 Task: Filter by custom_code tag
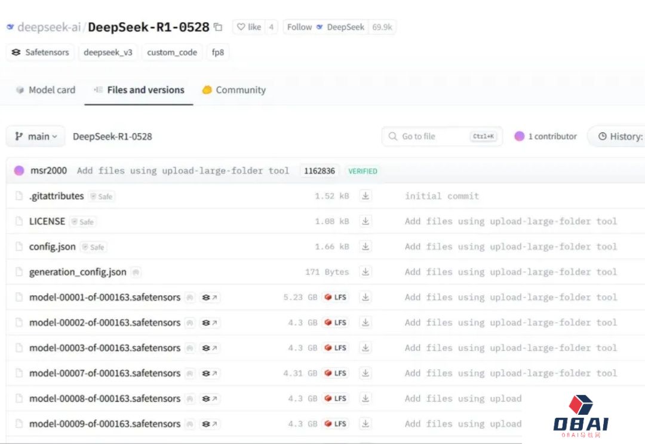(172, 52)
